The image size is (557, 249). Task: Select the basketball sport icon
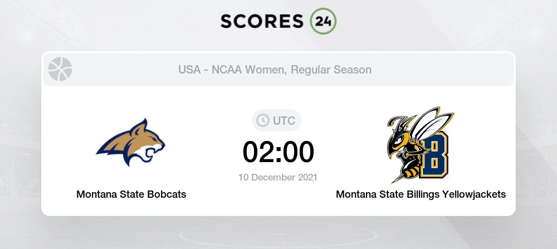coord(60,69)
